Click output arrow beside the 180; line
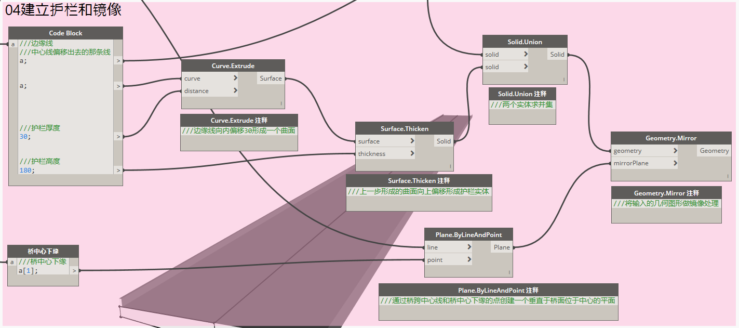Viewport: 739px width, 328px height. [x=118, y=170]
